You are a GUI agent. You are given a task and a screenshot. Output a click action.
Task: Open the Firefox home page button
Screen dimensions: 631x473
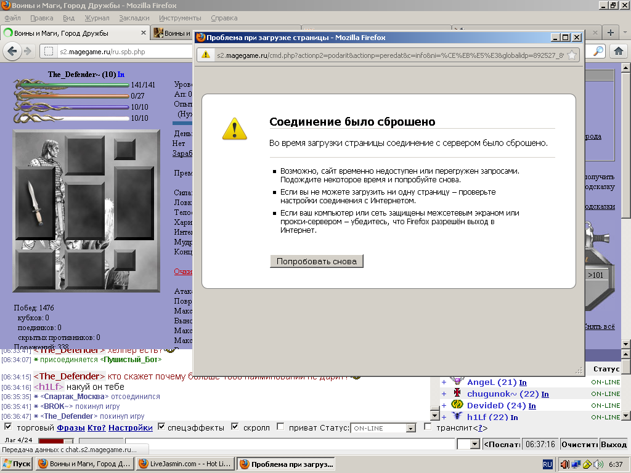619,51
